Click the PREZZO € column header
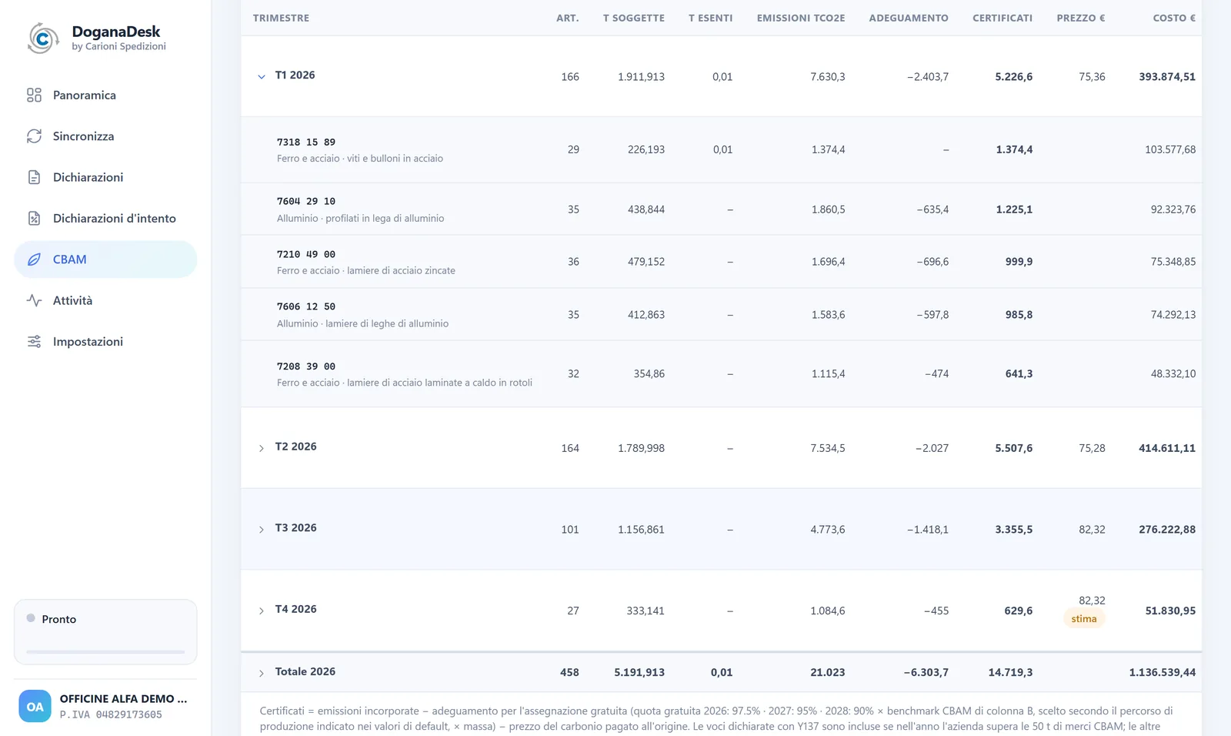This screenshot has height=736, width=1231. (x=1081, y=18)
